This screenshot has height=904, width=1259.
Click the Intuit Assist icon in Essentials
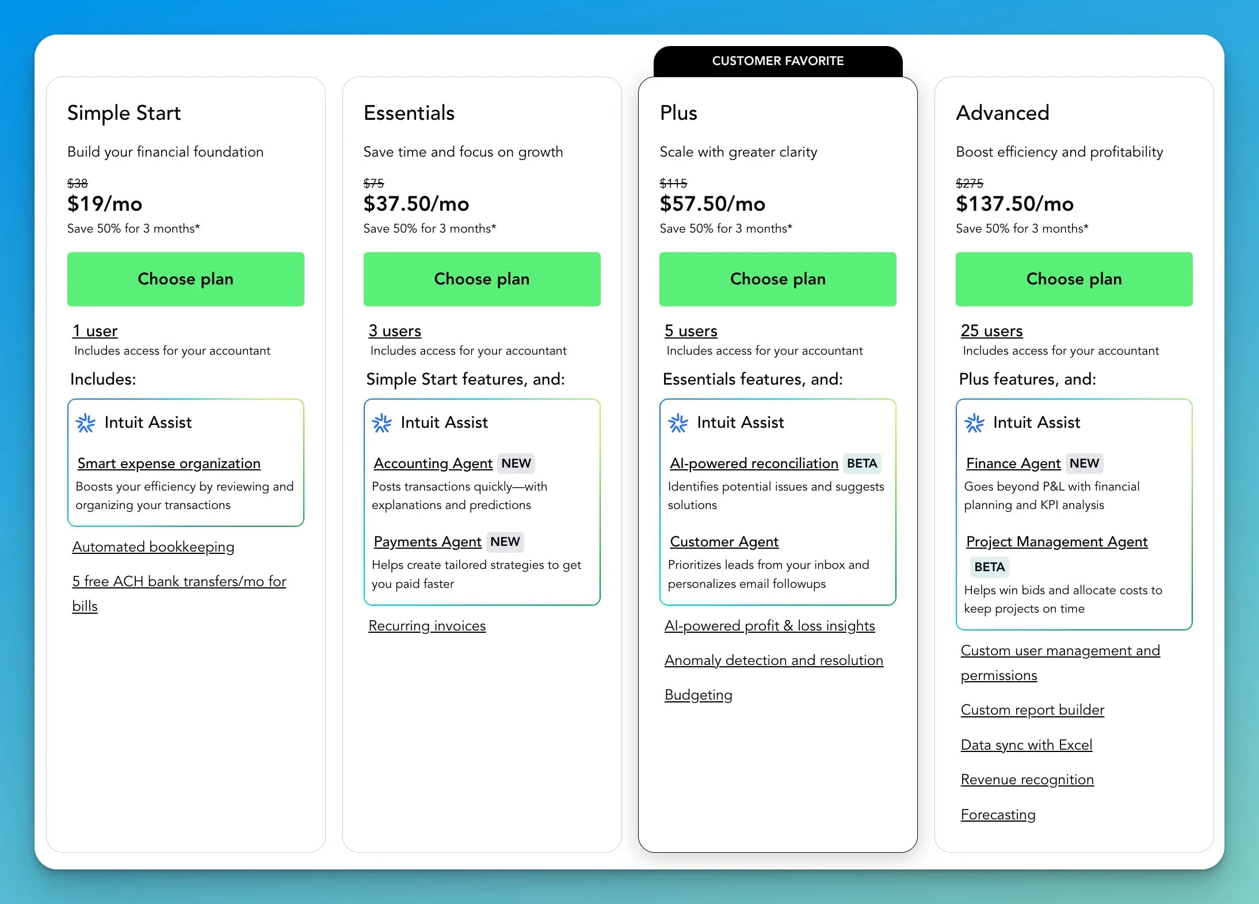click(381, 423)
